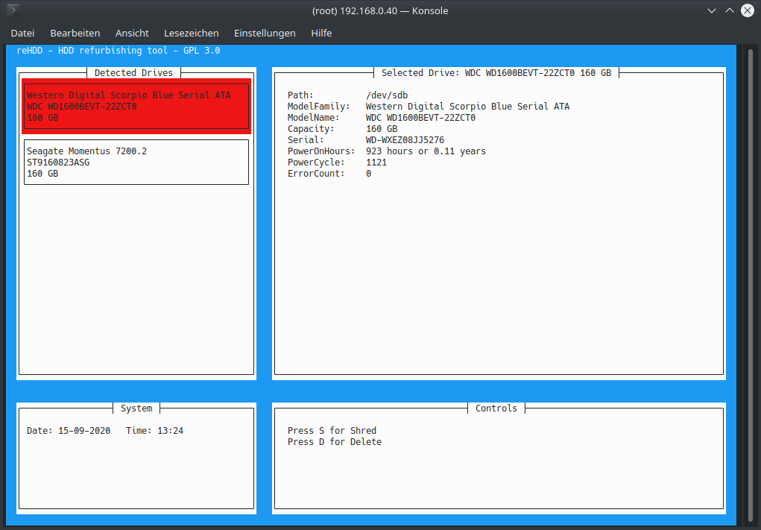This screenshot has height=530, width=761.
Task: Open the Datei menu
Action: pos(22,33)
